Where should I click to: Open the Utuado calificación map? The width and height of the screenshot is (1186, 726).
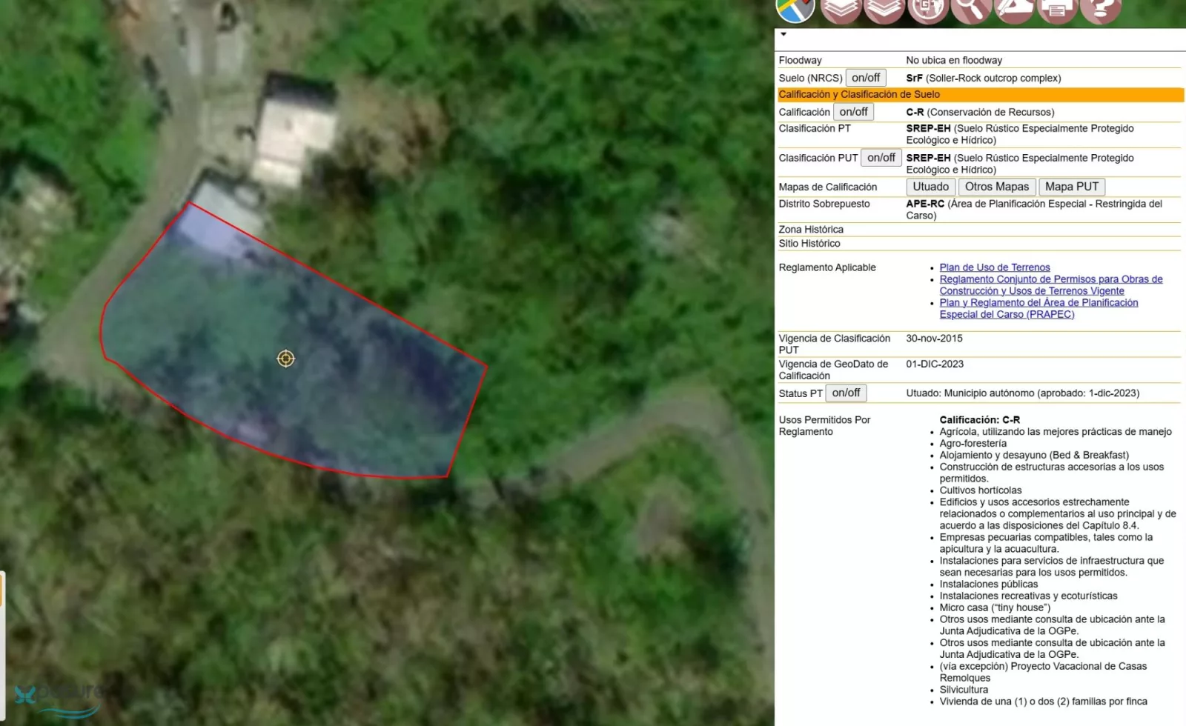click(931, 187)
